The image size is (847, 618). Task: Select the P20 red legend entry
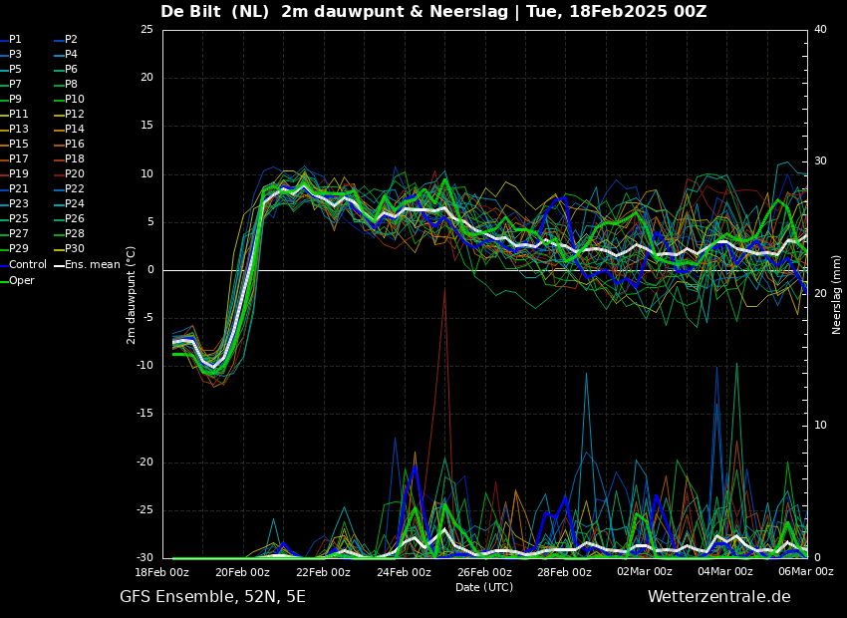70,174
